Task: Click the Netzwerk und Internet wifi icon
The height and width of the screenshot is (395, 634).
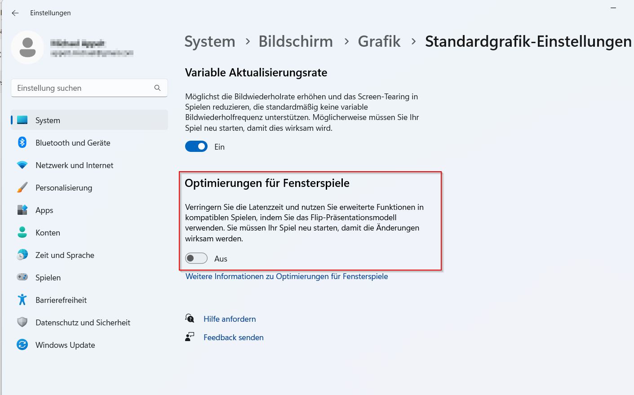Action: point(22,165)
